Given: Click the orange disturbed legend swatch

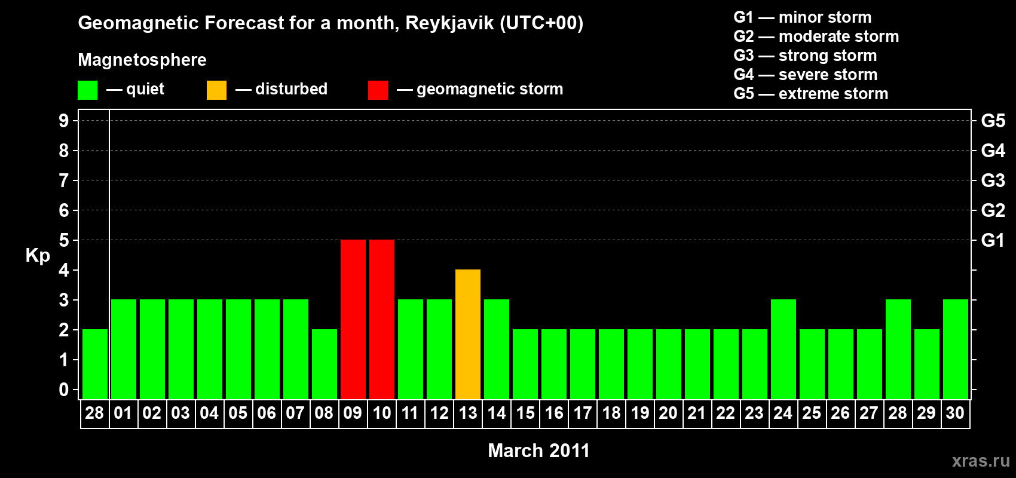Looking at the screenshot, I should pyautogui.click(x=216, y=90).
